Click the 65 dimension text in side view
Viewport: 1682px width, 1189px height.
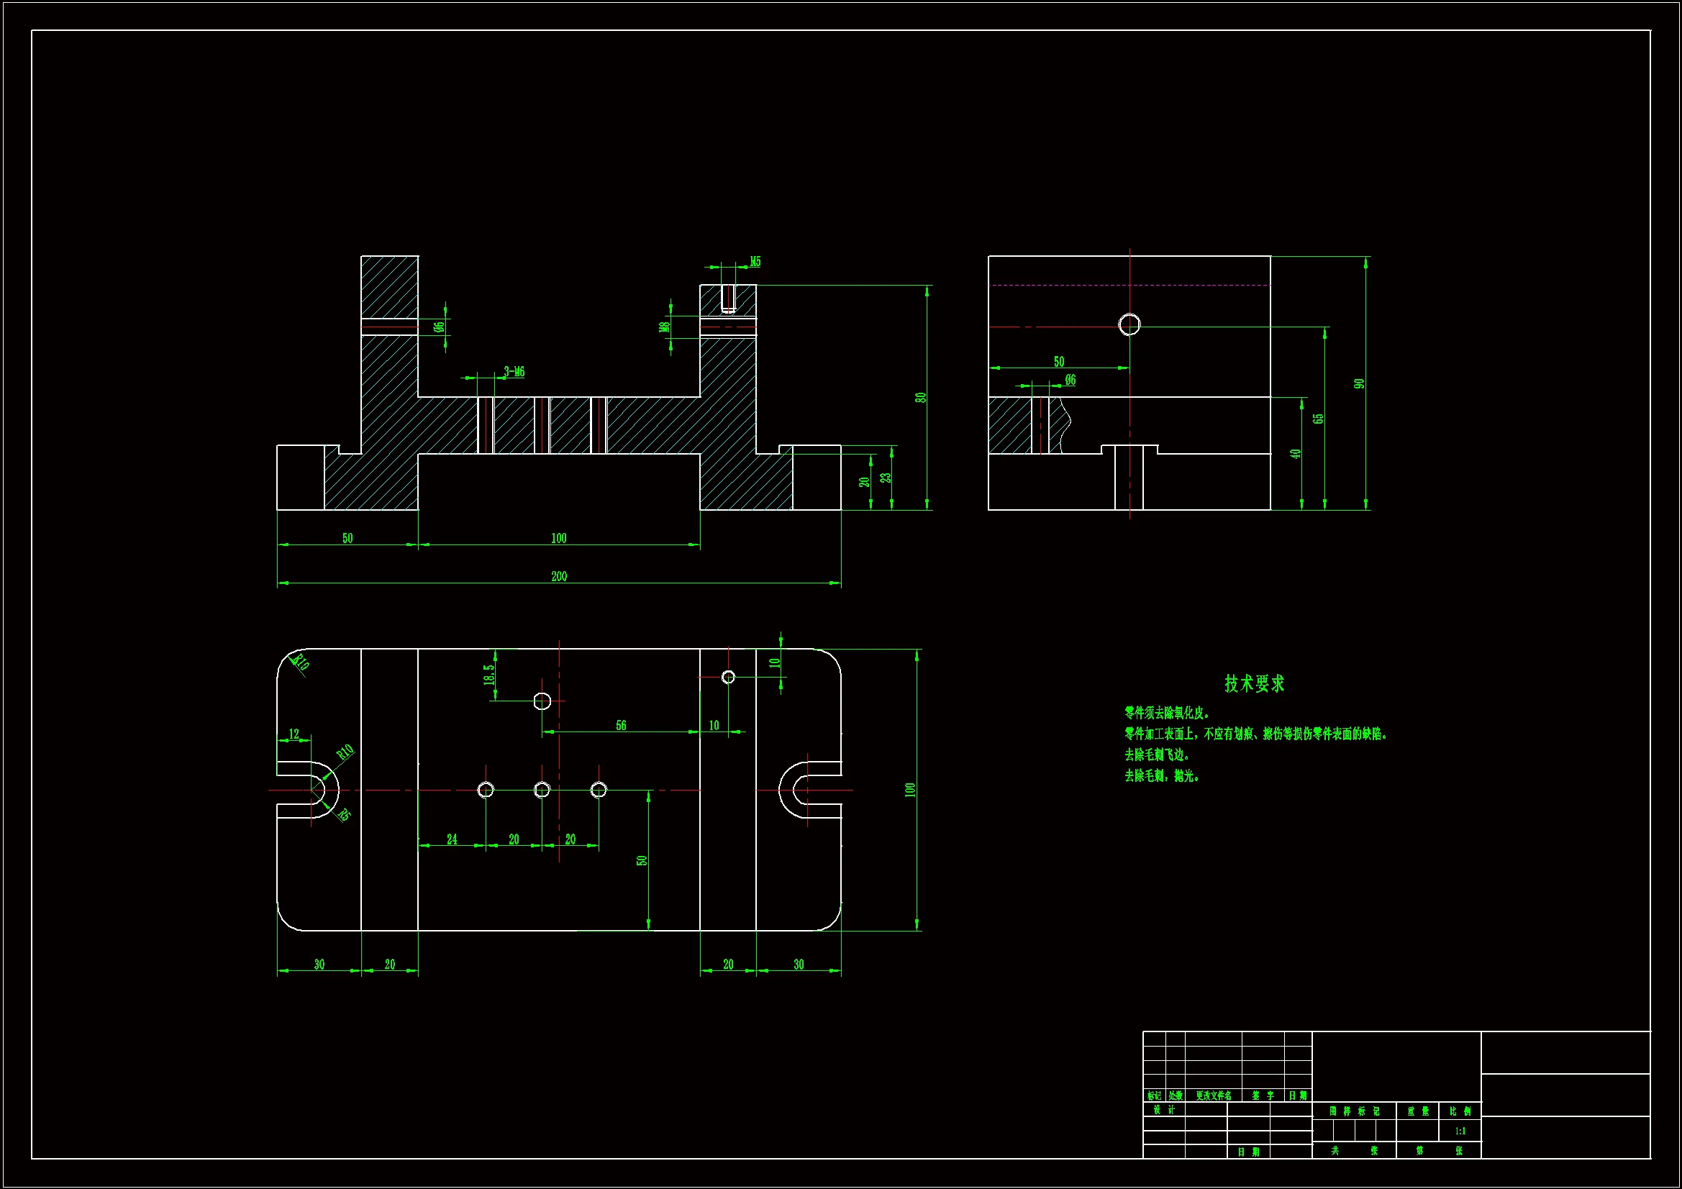[1318, 419]
